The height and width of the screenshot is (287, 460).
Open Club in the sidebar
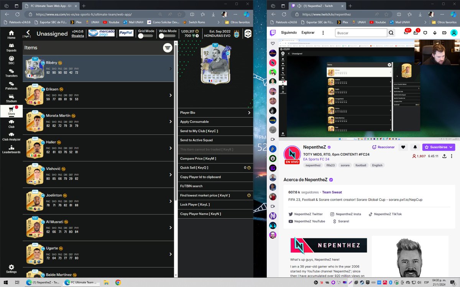11,124
